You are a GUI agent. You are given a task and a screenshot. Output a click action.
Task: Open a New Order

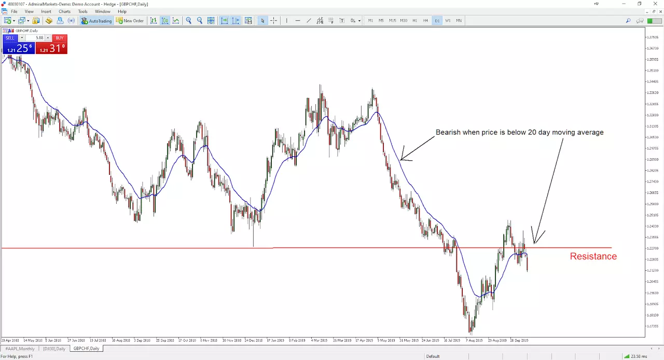click(130, 21)
